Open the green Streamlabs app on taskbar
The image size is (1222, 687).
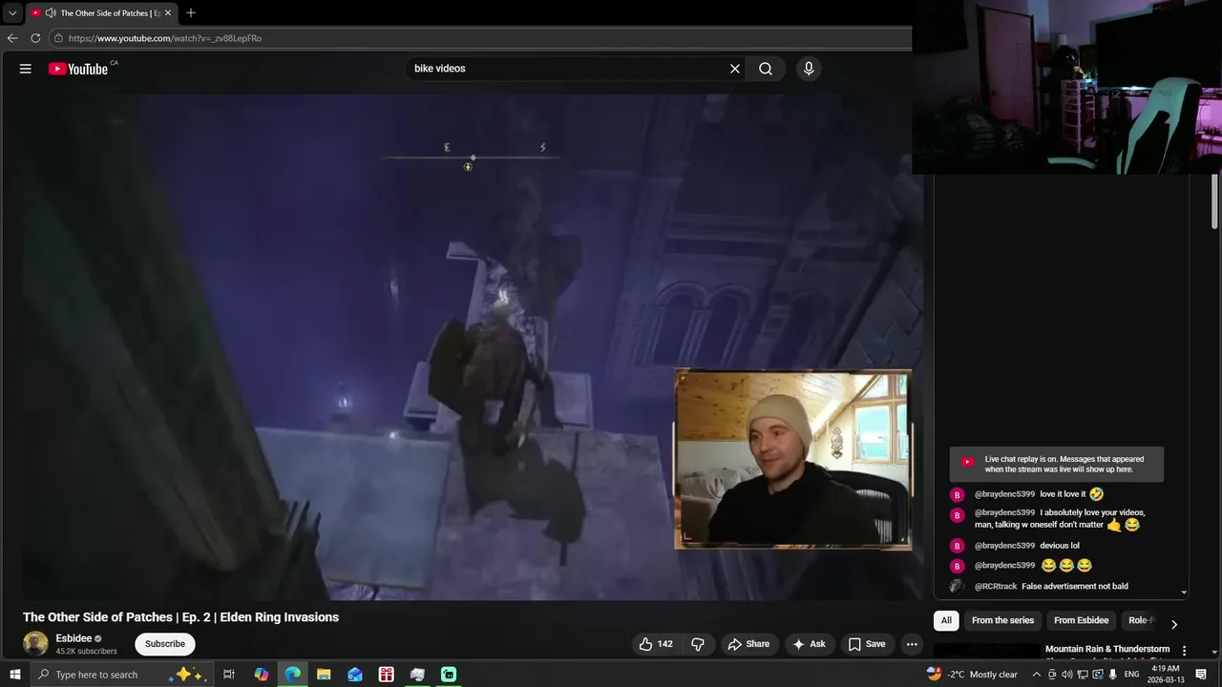(x=449, y=675)
